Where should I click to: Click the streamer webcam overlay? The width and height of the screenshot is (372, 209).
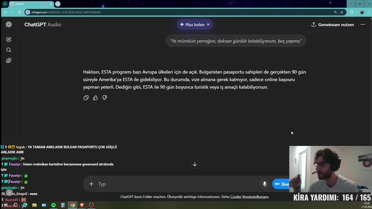pos(330,169)
